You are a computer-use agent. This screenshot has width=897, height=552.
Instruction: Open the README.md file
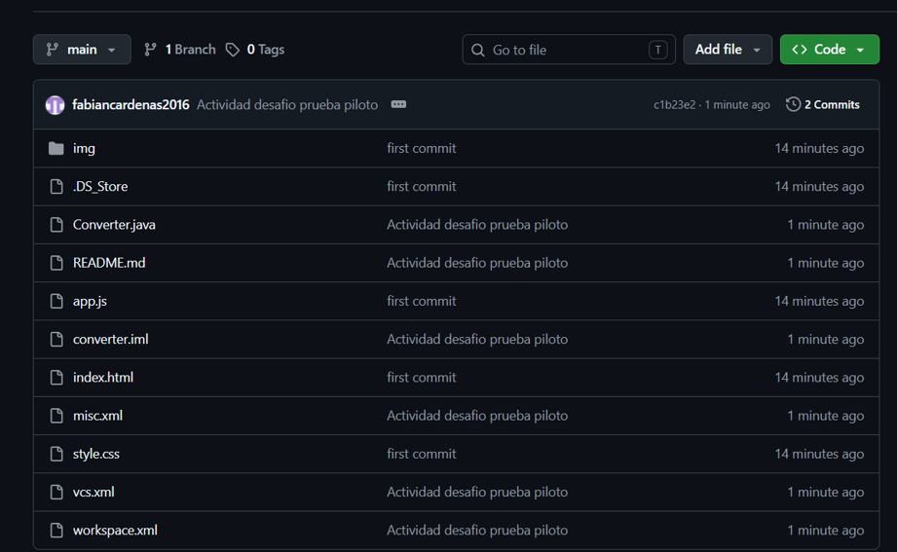coord(109,263)
